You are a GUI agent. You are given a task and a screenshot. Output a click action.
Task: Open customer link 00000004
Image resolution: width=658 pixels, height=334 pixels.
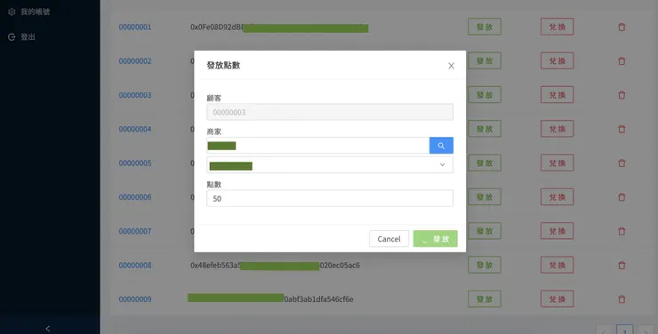click(135, 129)
